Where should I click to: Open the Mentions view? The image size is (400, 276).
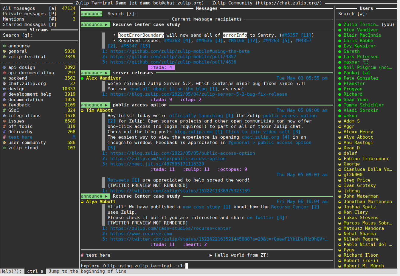tap(13, 19)
